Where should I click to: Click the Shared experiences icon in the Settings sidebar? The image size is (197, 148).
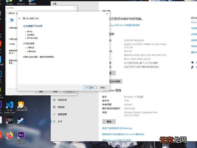(54, 100)
